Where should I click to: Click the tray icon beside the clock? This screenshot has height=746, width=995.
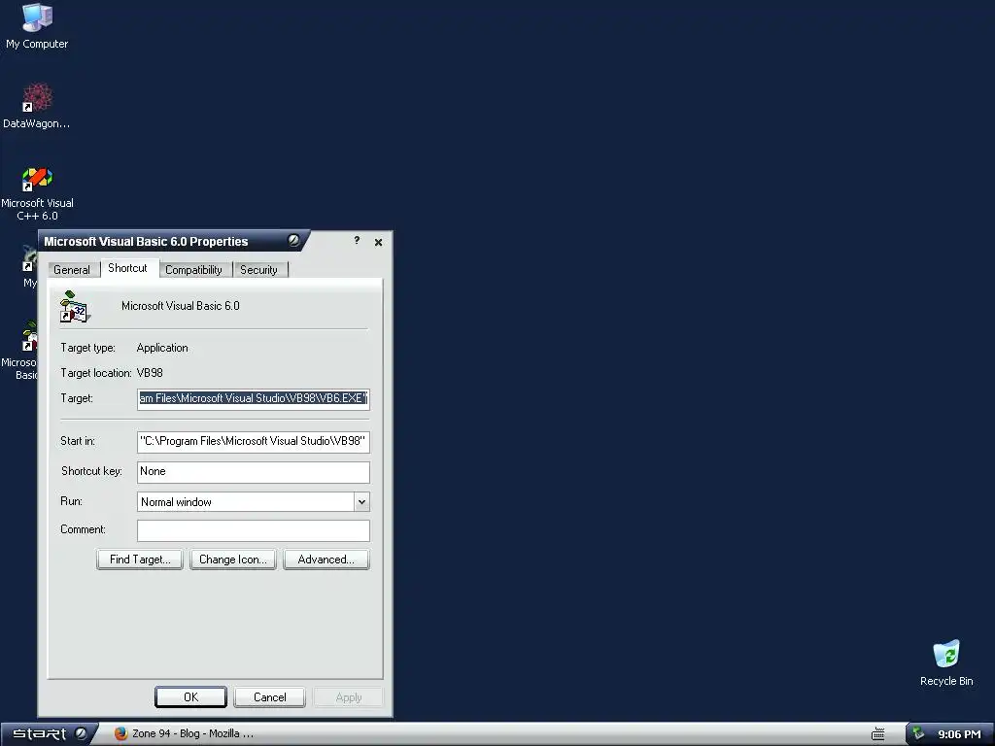click(918, 734)
